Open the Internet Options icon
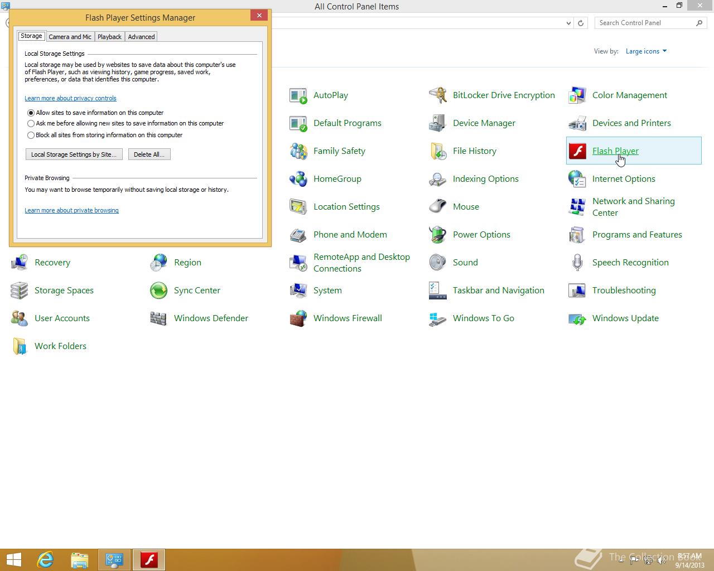The width and height of the screenshot is (714, 571). click(x=577, y=179)
